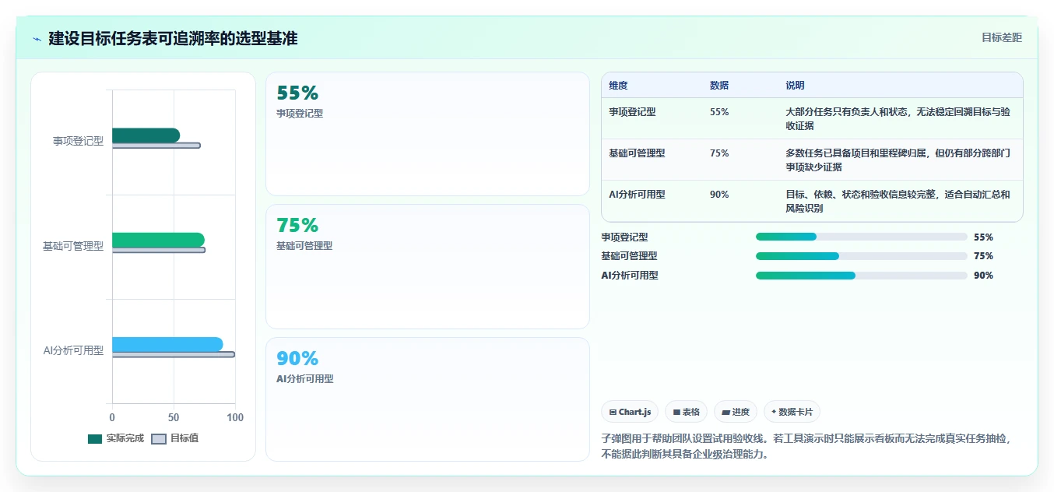This screenshot has height=492, width=1054.
Task: Open the 55% 事项登记型 data card
Action: coord(427,134)
